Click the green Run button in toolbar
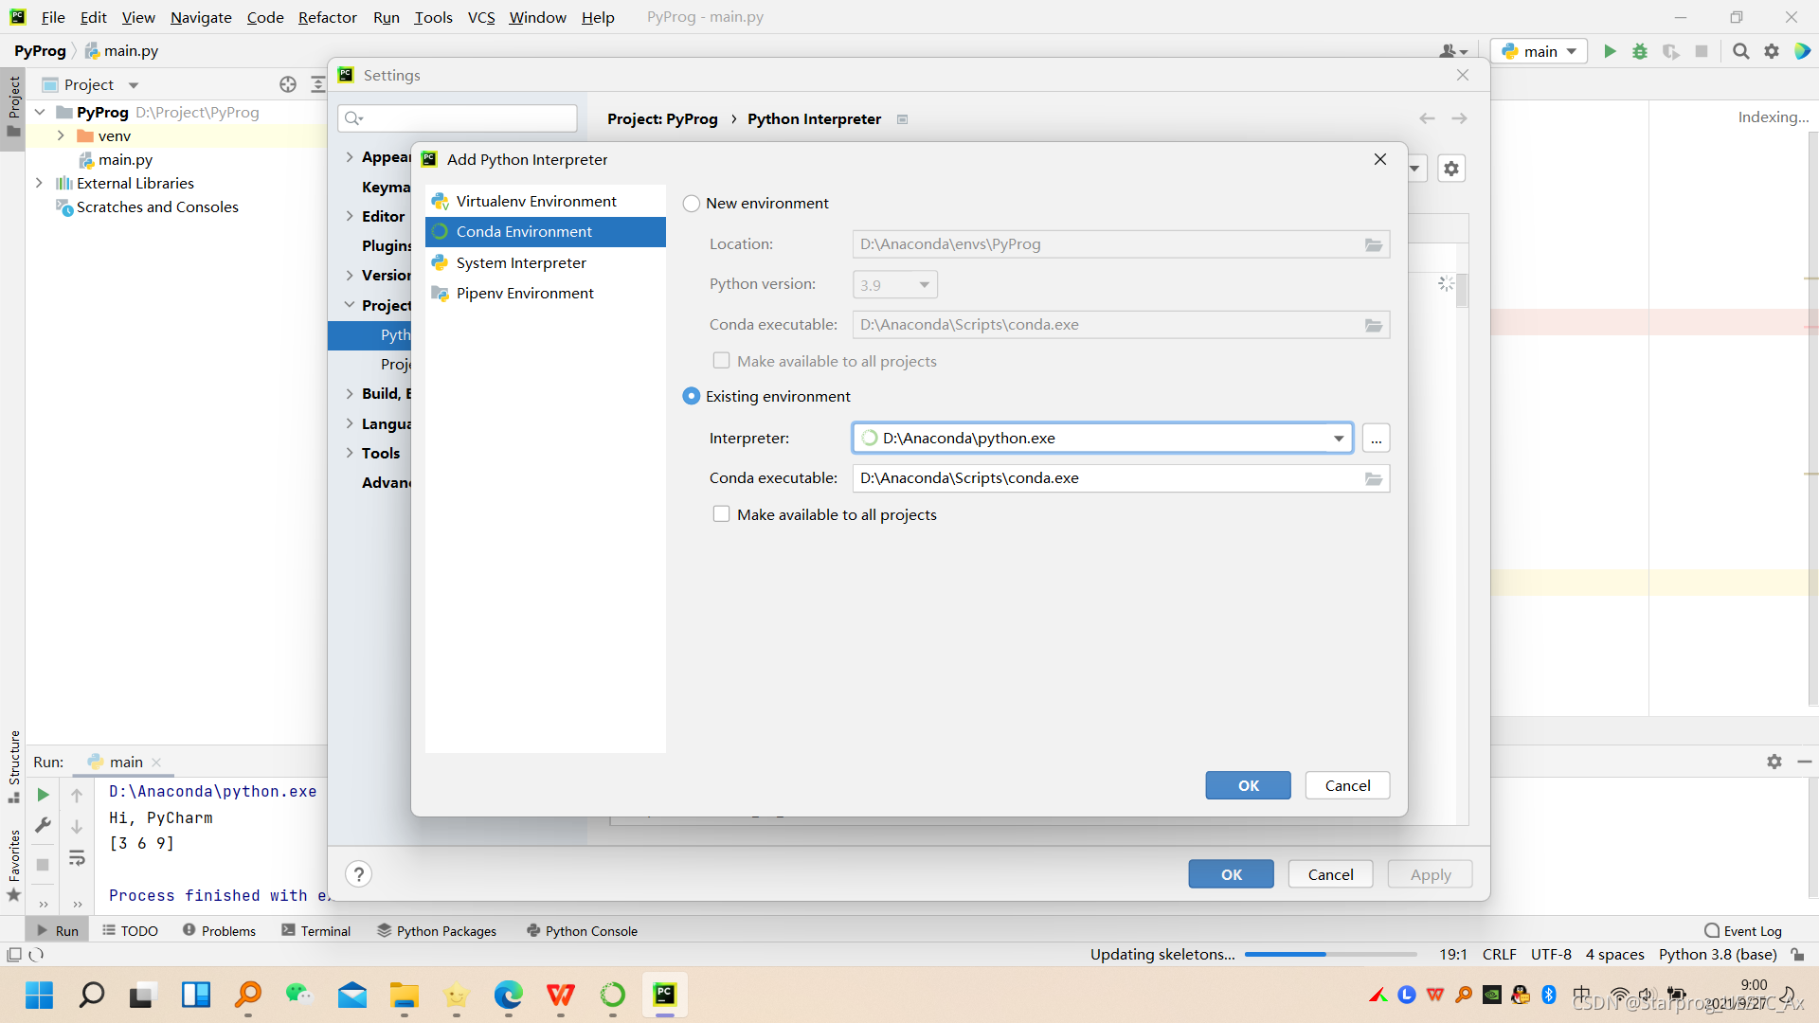 click(1610, 51)
